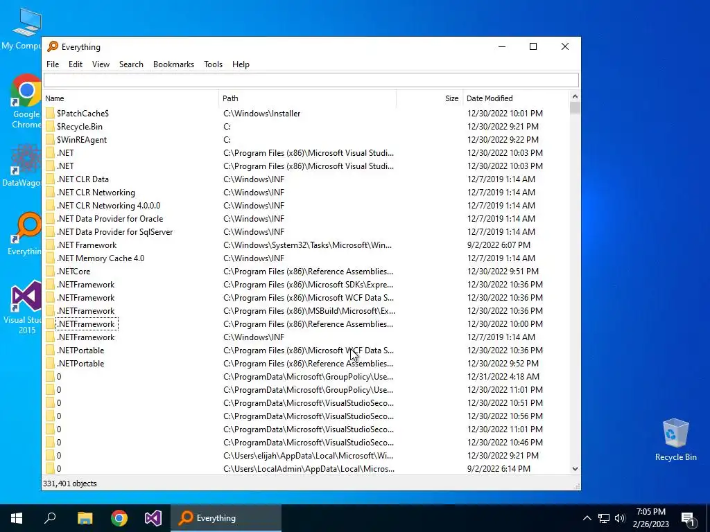The height and width of the screenshot is (532, 710).
Task: Open taskbar search magnifier
Action: point(50,518)
